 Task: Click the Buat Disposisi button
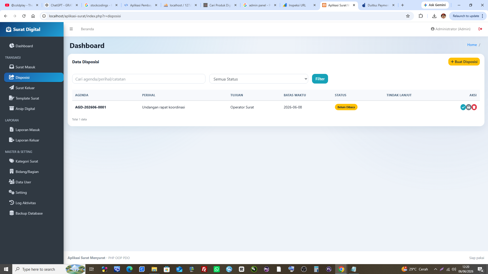coord(464,62)
